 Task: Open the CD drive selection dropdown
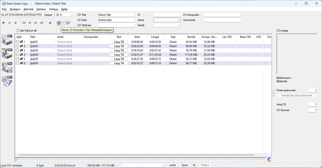(37, 15)
